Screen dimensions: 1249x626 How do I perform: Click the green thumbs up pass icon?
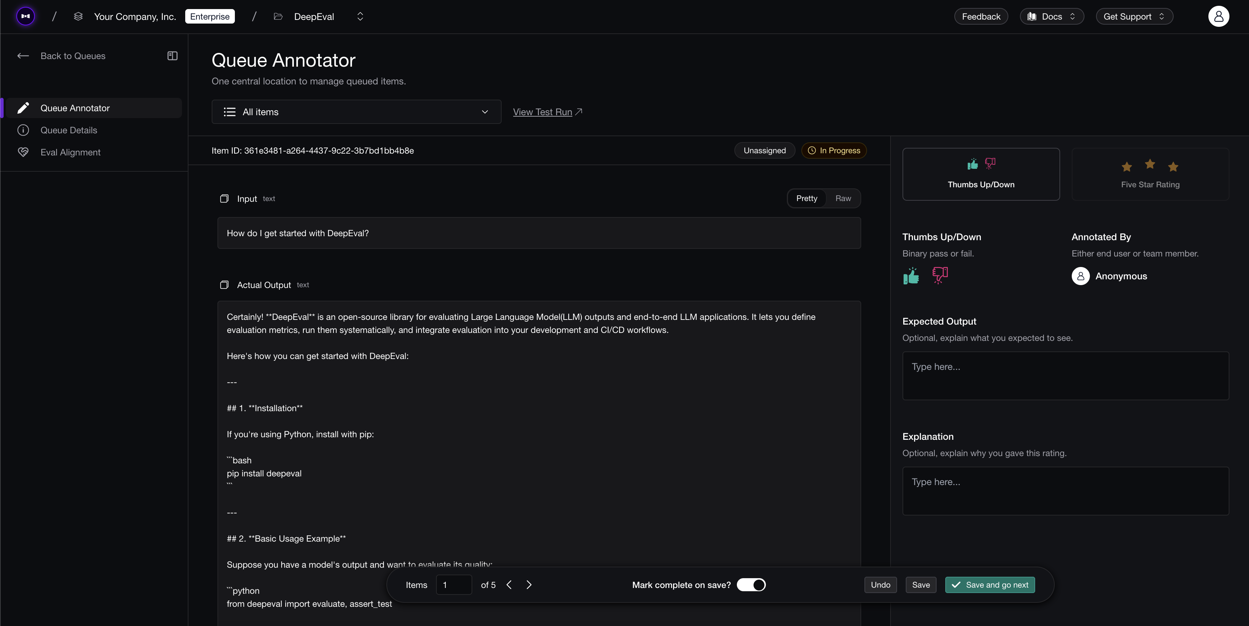[911, 276]
